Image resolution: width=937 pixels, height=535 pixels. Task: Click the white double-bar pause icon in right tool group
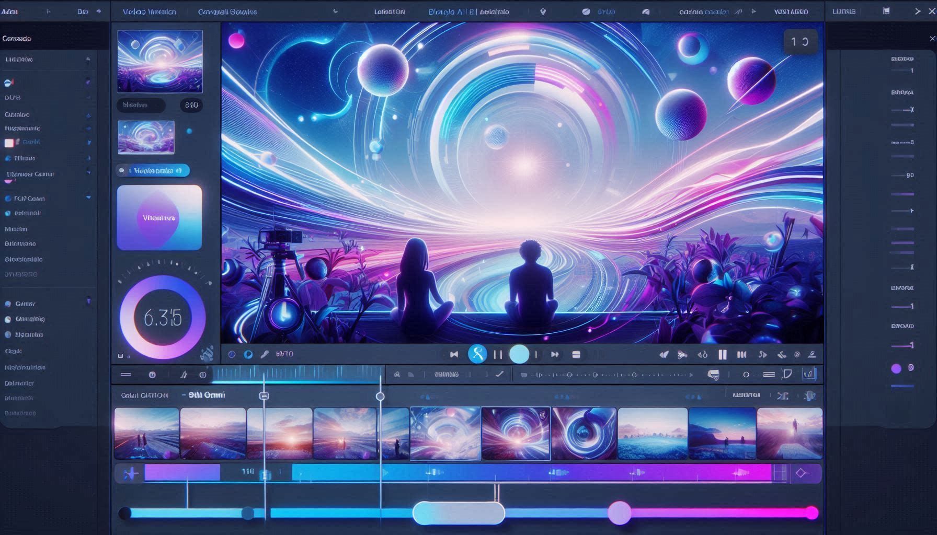[x=723, y=355]
